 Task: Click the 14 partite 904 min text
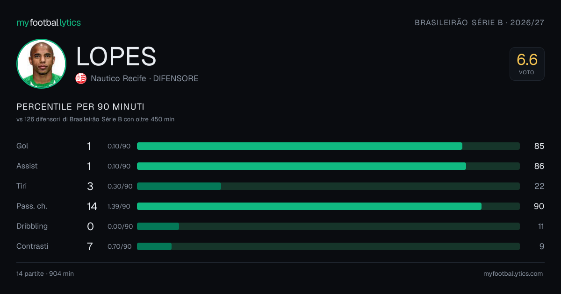click(45, 274)
